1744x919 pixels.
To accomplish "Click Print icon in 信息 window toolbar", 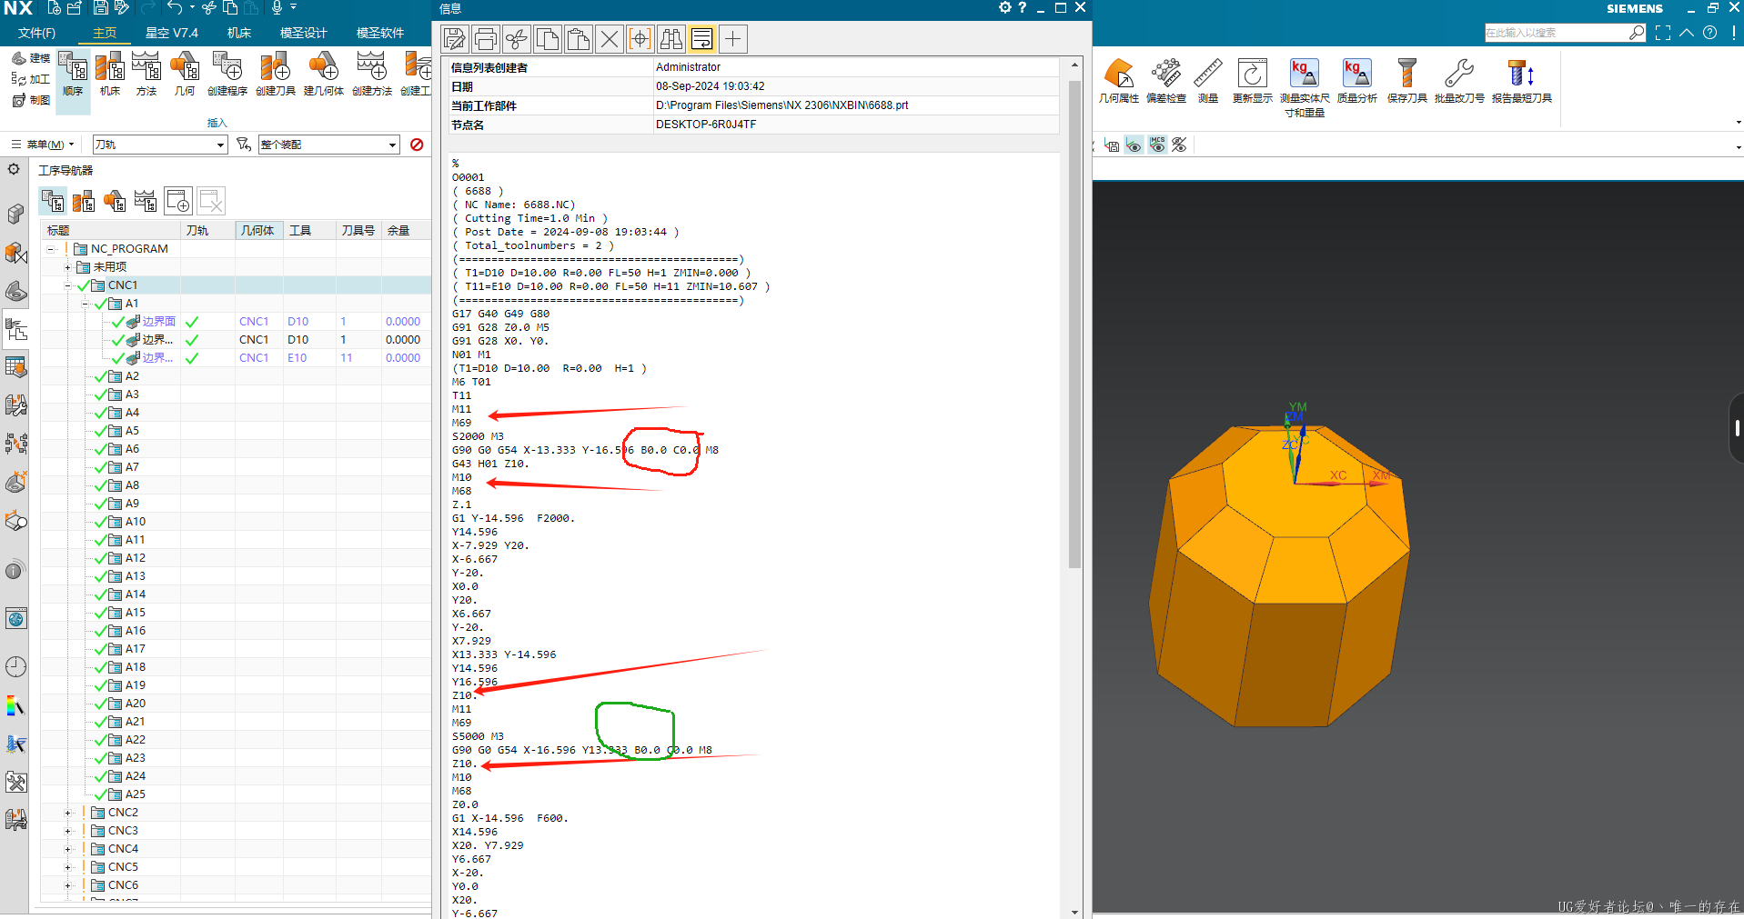I will 486,39.
